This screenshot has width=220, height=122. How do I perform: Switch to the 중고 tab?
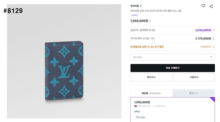point(194,93)
